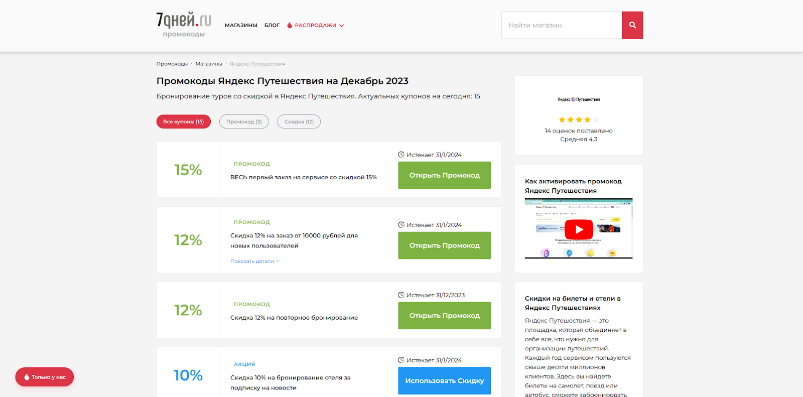Go to Промокоды breadcrumb link
Image resolution: width=803 pixels, height=397 pixels.
pos(172,64)
